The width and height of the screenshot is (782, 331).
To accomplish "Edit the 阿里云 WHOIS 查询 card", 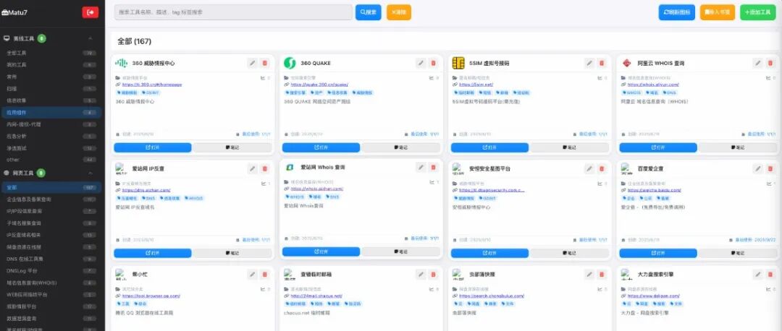I will point(758,63).
